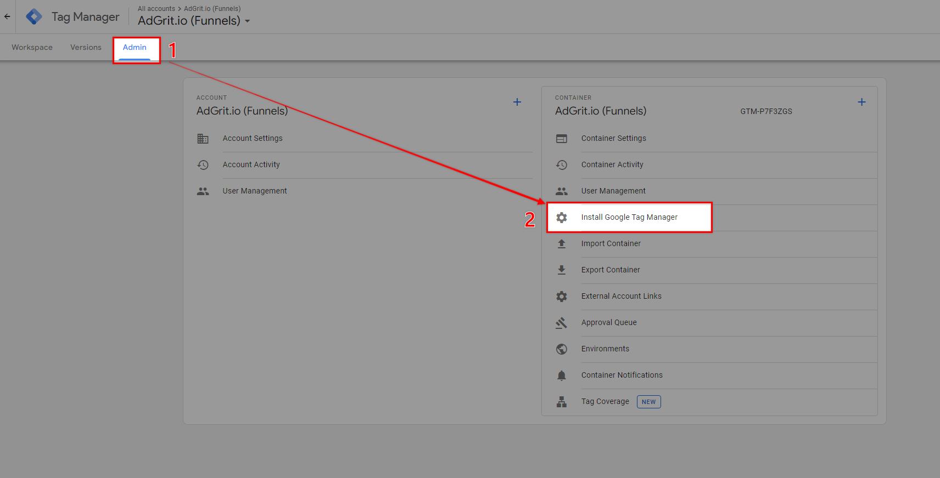
Task: Click the Account panel title AdGrit.io (Funnels)
Action: (242, 111)
